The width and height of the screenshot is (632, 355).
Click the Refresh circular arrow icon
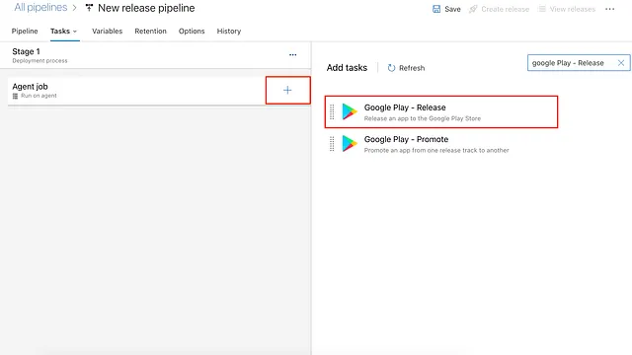[391, 68]
